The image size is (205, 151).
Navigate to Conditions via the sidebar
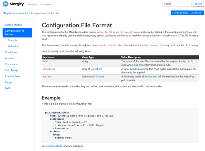[x=11, y=52]
